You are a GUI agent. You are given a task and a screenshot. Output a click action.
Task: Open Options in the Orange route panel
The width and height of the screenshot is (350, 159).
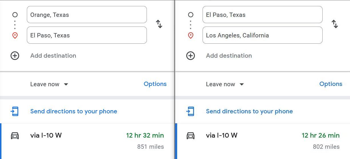click(155, 84)
